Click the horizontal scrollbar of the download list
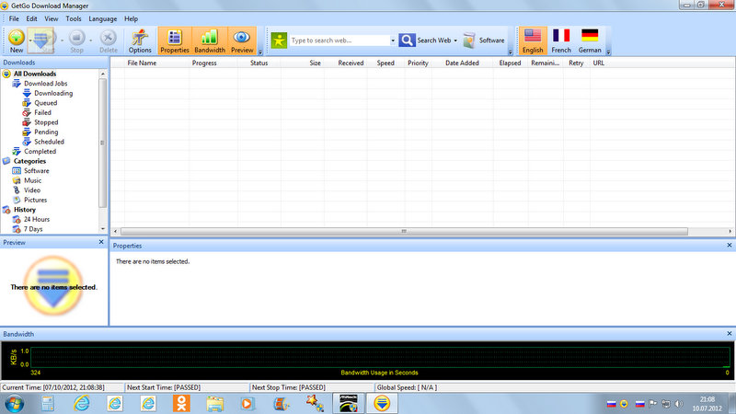The height and width of the screenshot is (414, 736). 404,232
